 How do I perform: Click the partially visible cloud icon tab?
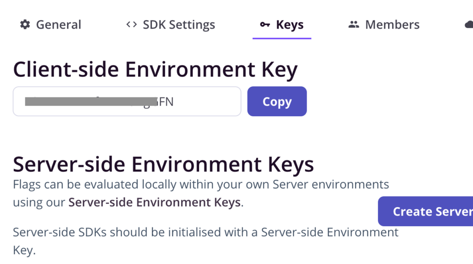tap(469, 24)
